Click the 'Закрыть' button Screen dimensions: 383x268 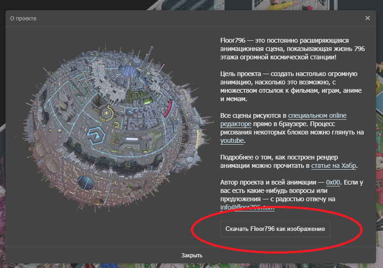(x=192, y=255)
